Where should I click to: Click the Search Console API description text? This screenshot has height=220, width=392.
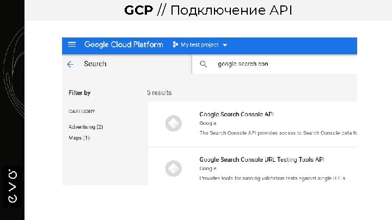tap(278, 133)
